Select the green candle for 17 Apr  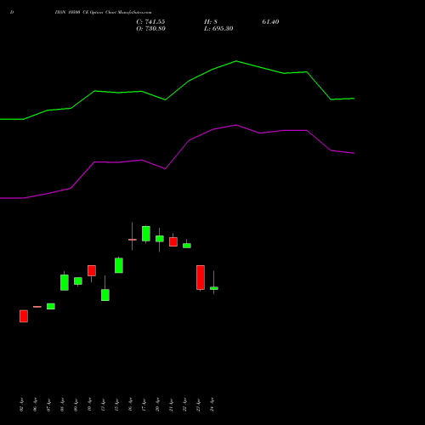146,234
